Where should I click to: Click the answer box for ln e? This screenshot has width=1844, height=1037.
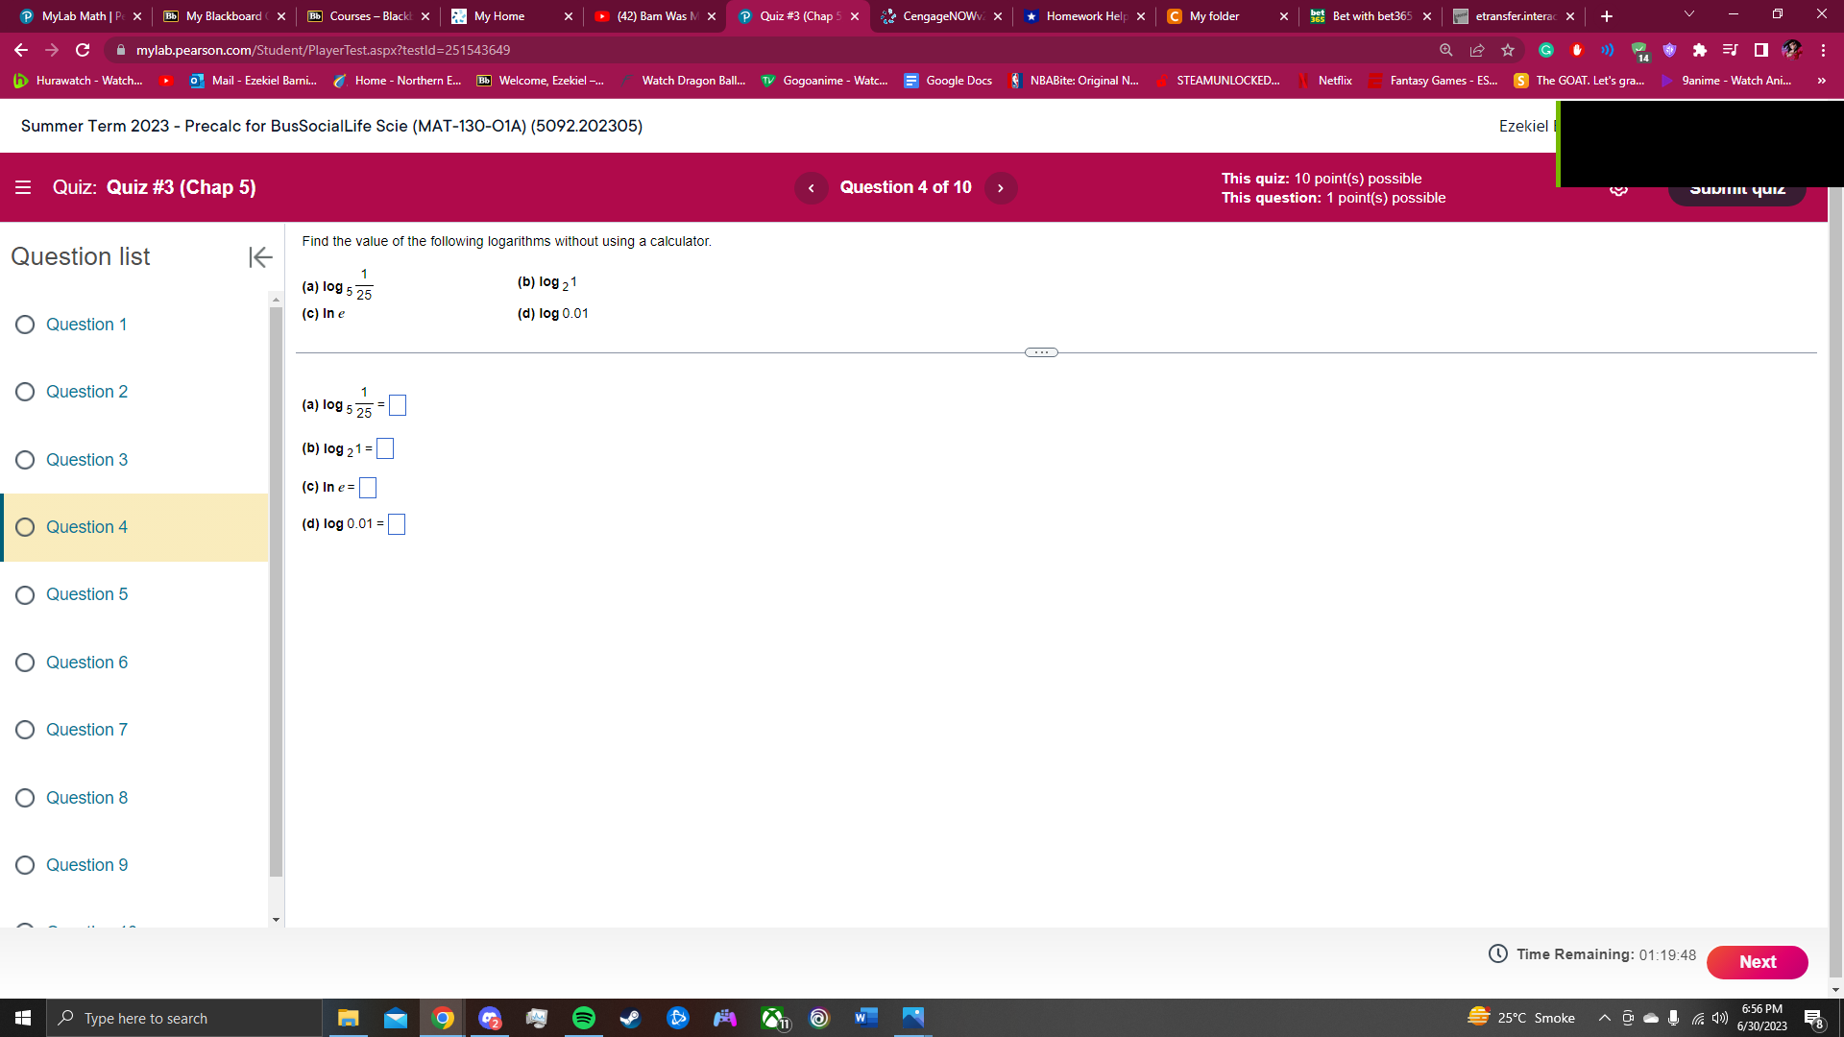[367, 488]
